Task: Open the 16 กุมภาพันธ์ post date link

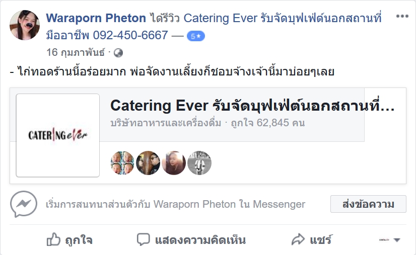Action: tap(76, 52)
